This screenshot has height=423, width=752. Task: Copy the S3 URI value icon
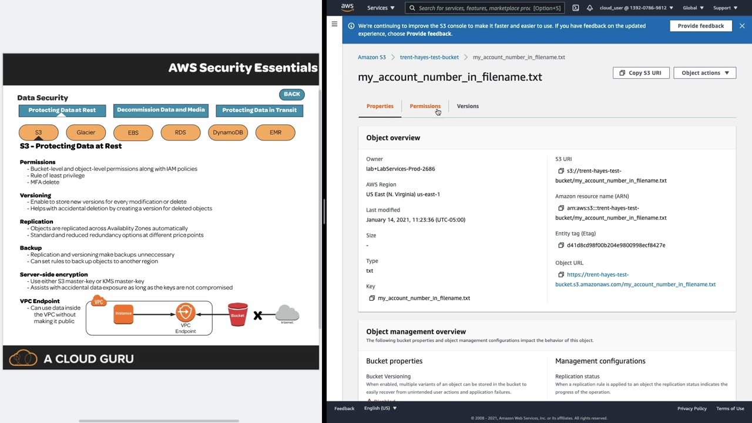[x=561, y=171]
